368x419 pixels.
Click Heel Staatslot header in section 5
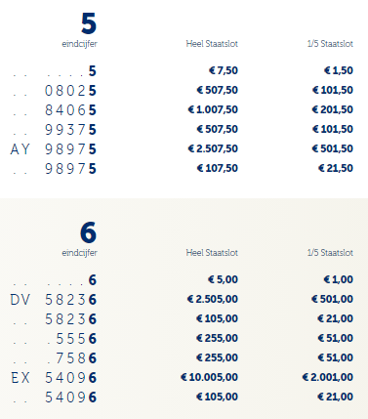pos(212,44)
